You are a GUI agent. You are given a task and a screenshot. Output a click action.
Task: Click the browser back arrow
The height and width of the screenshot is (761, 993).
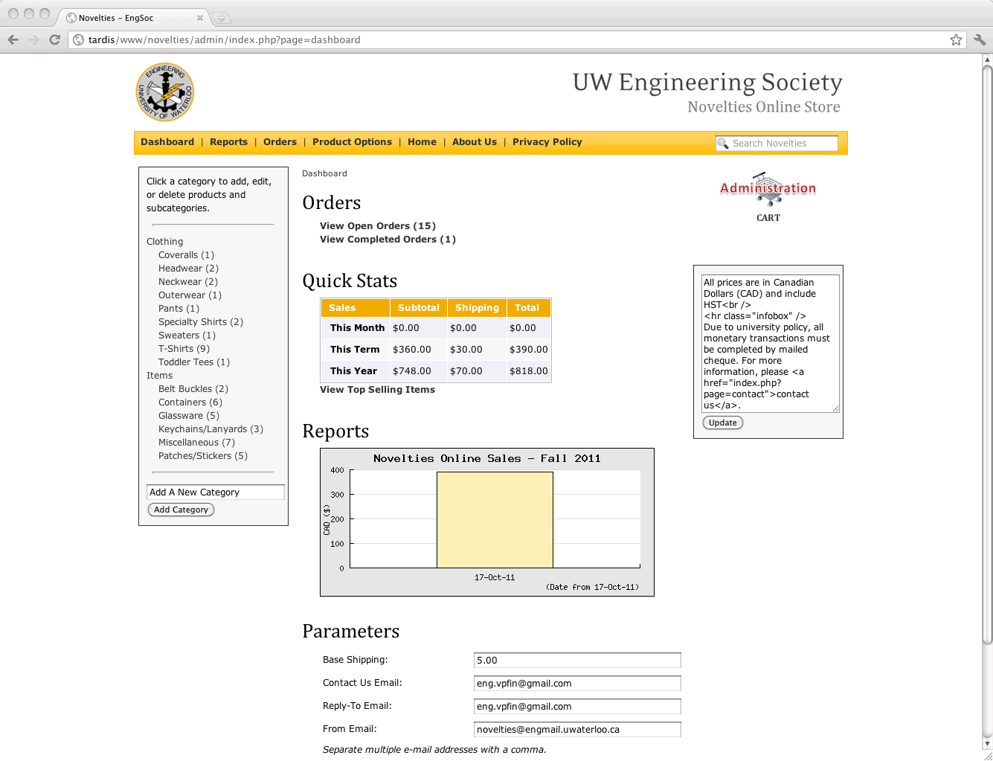pyautogui.click(x=13, y=39)
